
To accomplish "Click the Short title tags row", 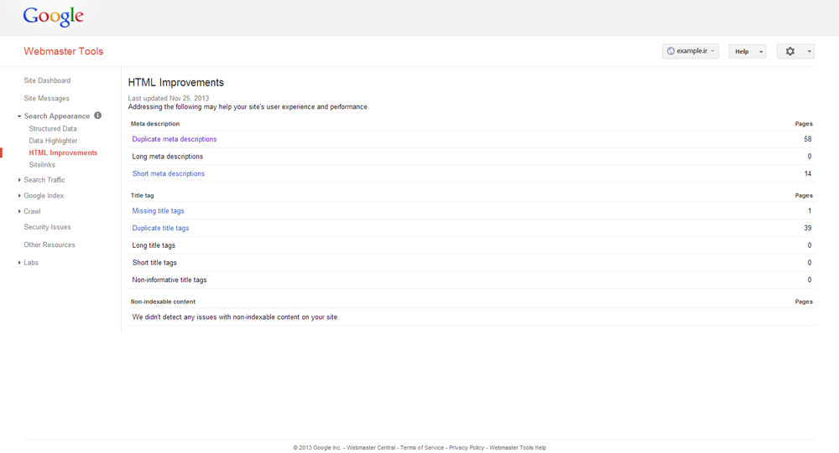I will click(472, 263).
